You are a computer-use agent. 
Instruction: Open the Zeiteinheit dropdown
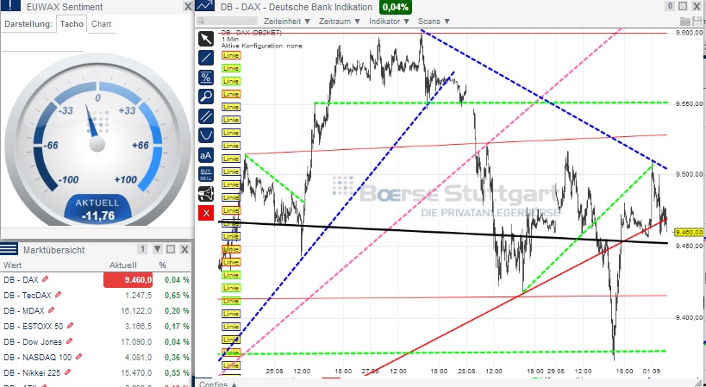pos(287,22)
